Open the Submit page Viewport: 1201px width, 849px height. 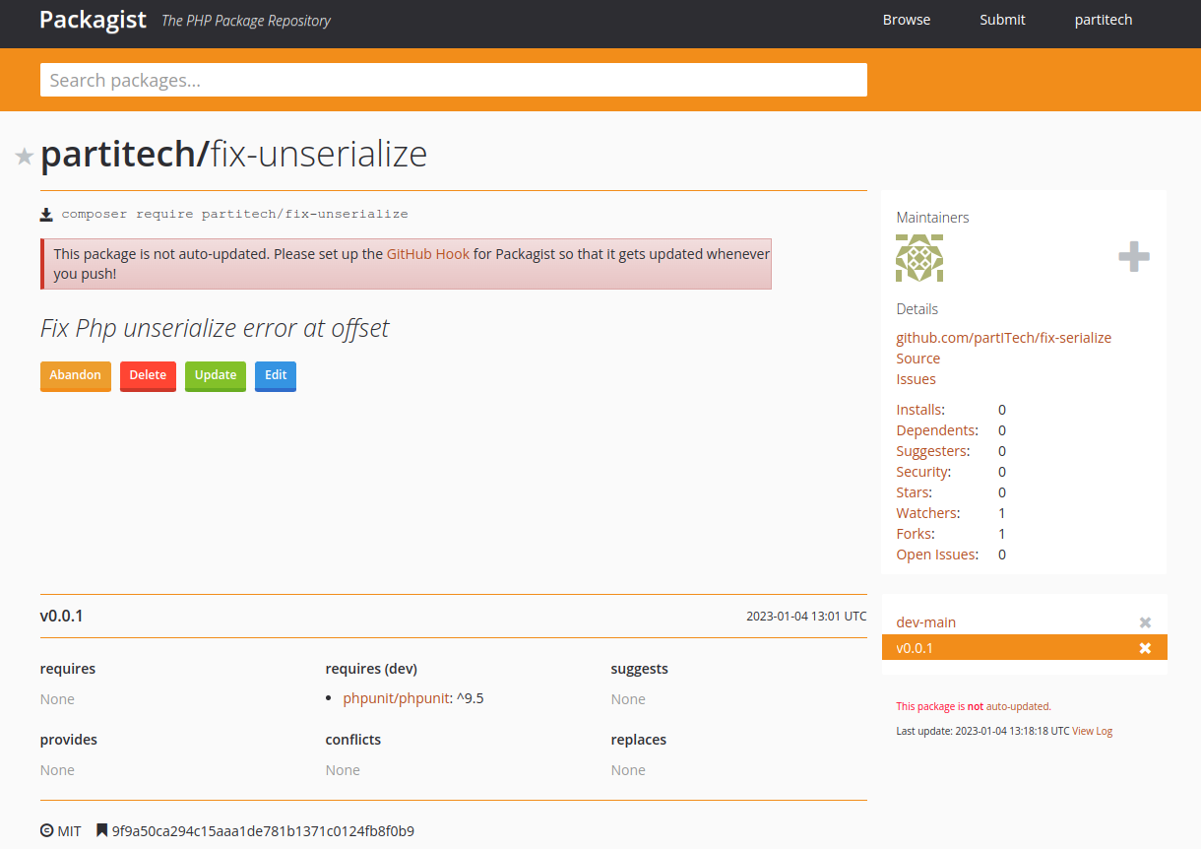coord(1002,20)
